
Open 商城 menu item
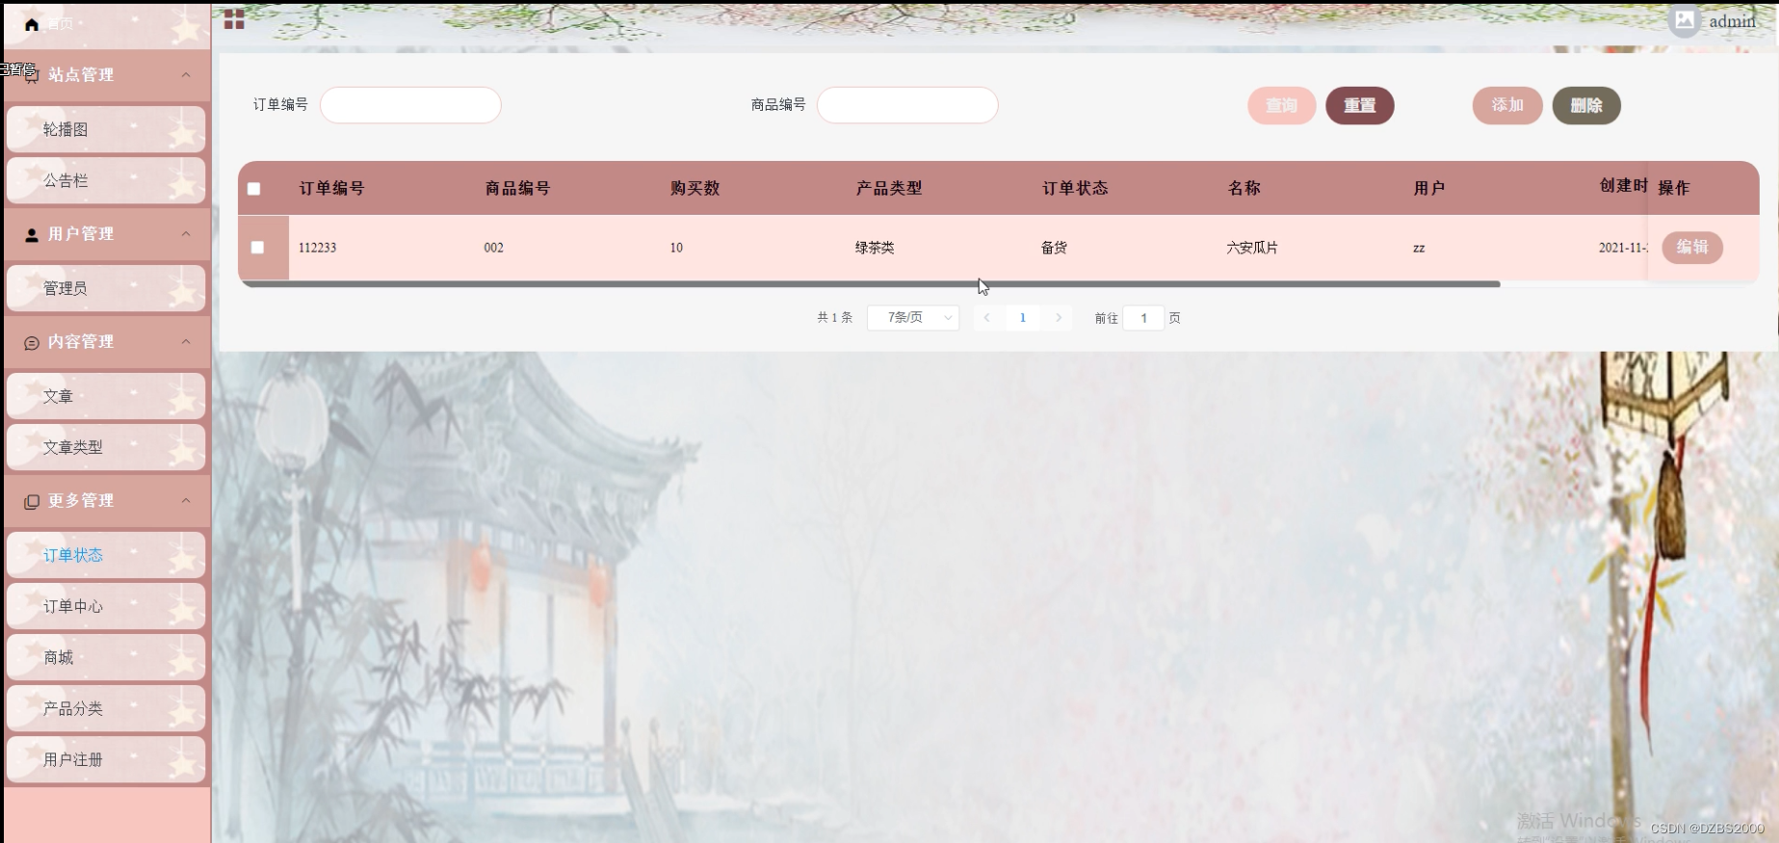pyautogui.click(x=106, y=657)
